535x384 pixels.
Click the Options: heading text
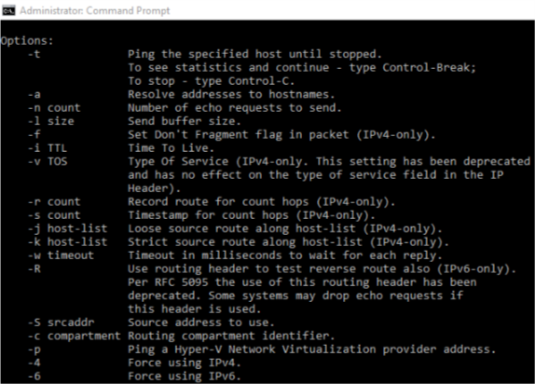tap(27, 41)
